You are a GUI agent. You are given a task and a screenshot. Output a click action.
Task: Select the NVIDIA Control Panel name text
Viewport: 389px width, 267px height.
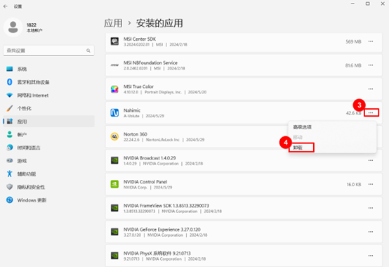(145, 182)
